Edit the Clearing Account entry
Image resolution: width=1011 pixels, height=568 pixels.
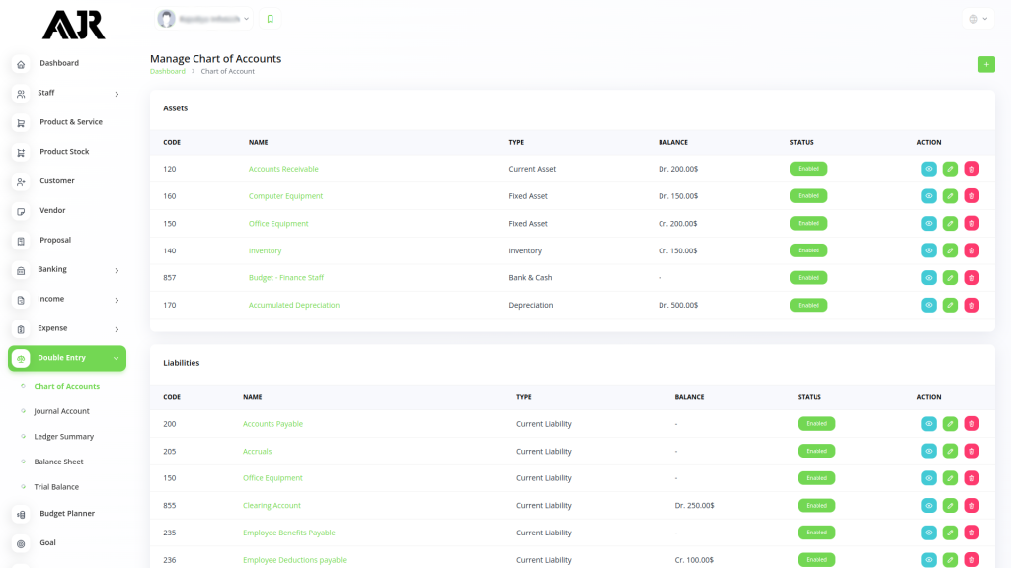[950, 506]
